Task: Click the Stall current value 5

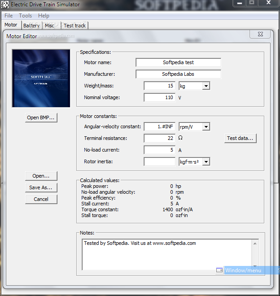Action: point(171,204)
